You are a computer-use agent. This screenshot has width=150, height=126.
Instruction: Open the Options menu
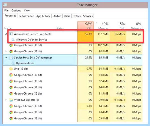(16, 10)
